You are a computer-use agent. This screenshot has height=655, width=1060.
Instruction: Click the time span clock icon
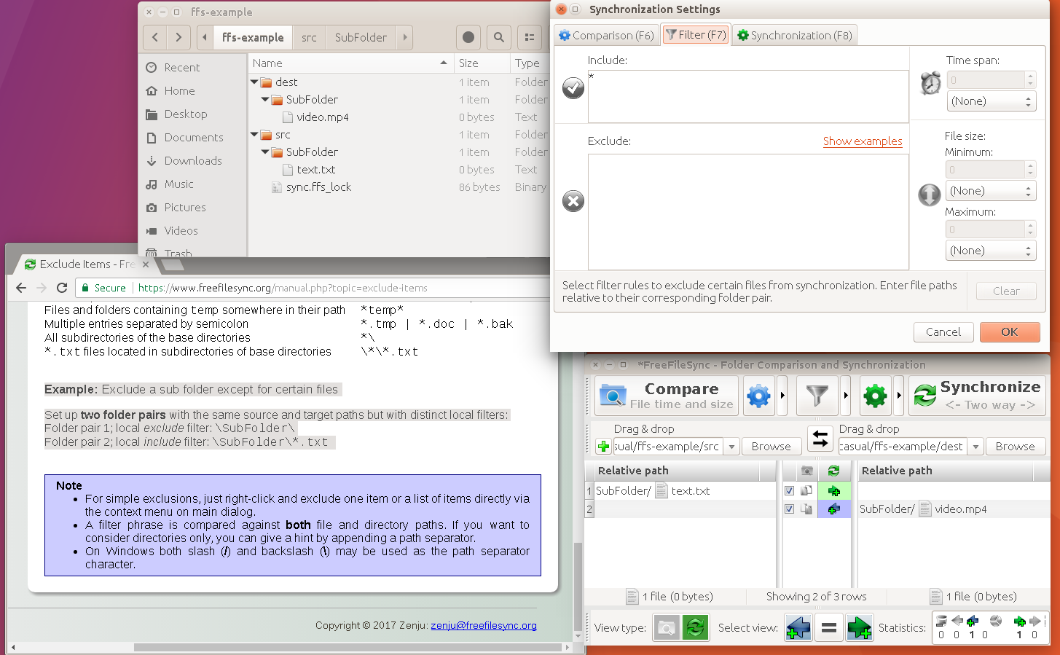coord(930,83)
